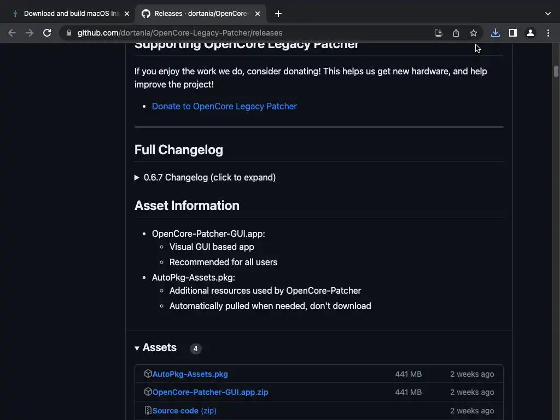Open a new tab with plus button
The height and width of the screenshot is (420, 560).
(278, 14)
